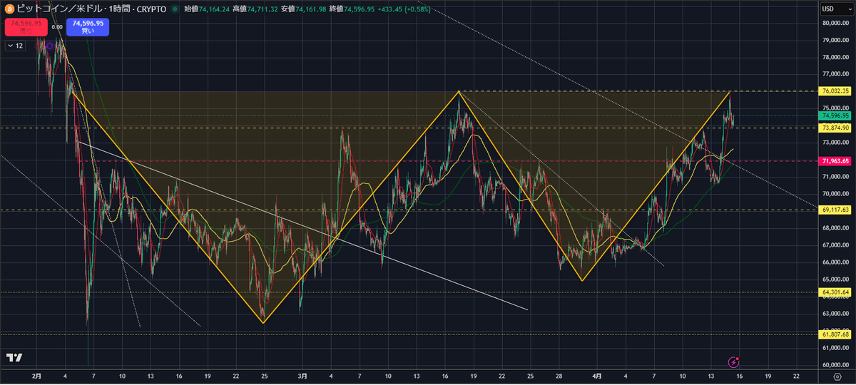
Task: Click the 0.00 spread value
Action: (56, 26)
